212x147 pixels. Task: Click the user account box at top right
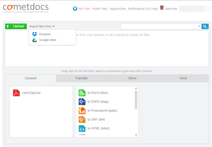click(194, 9)
